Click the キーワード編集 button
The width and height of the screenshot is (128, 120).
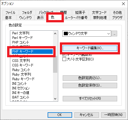click(x=90, y=48)
